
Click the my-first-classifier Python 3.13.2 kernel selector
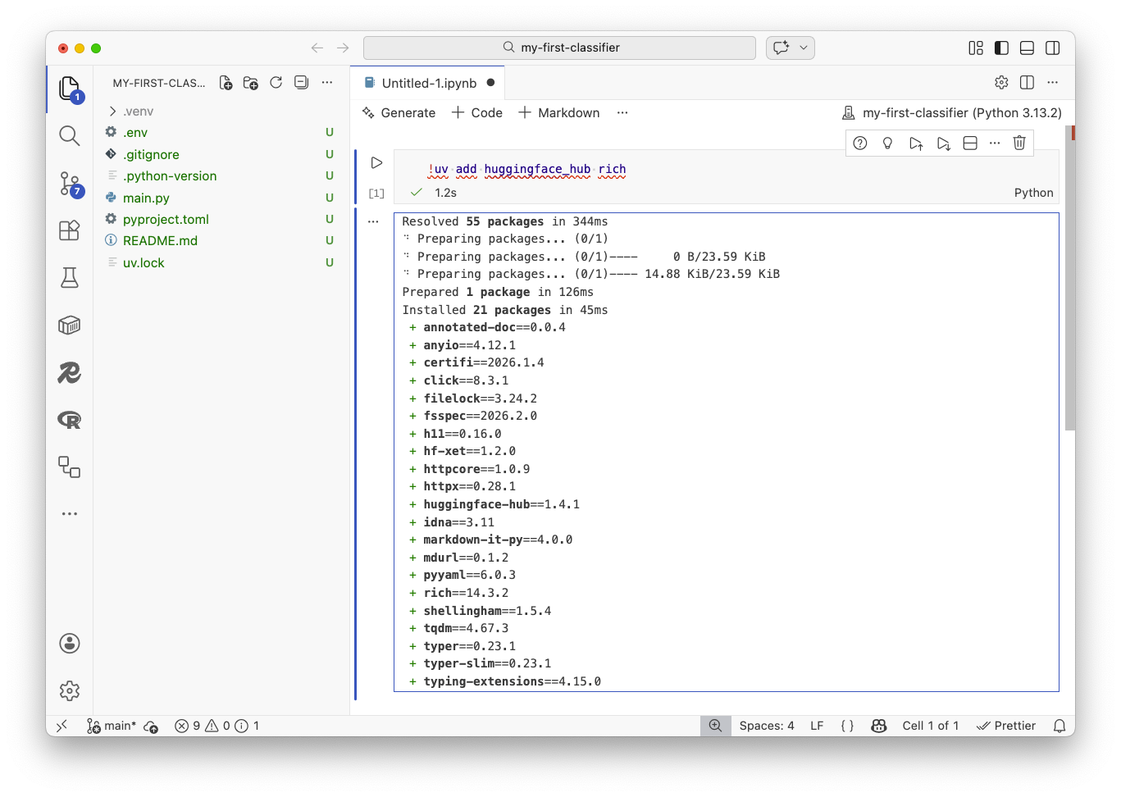[x=950, y=112]
